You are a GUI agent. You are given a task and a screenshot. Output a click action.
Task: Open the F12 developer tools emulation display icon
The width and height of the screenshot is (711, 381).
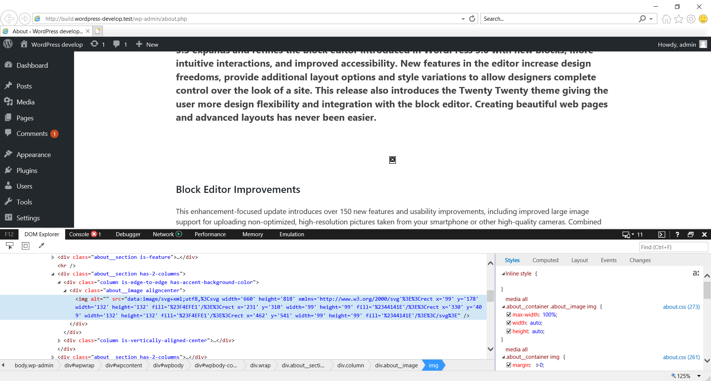pos(626,234)
